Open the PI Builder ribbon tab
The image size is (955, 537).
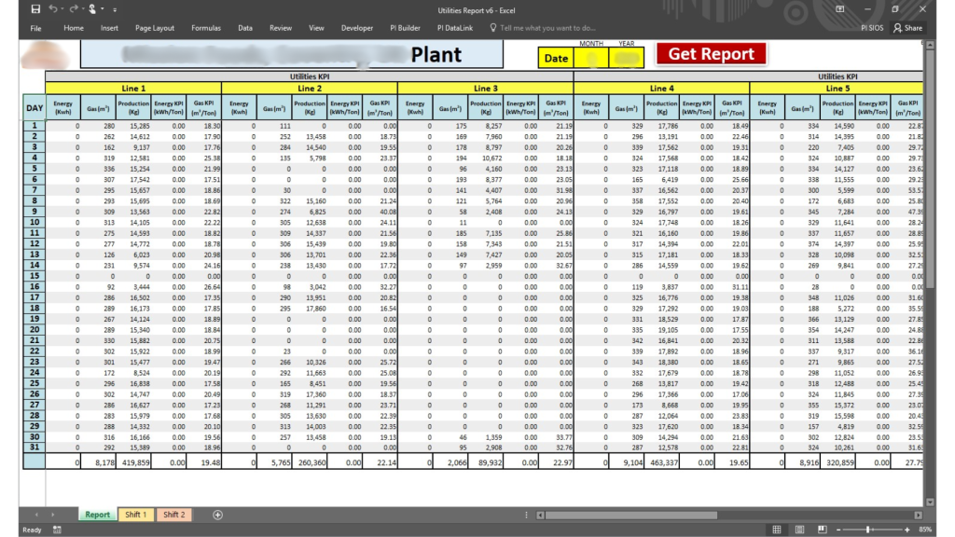pyautogui.click(x=405, y=28)
